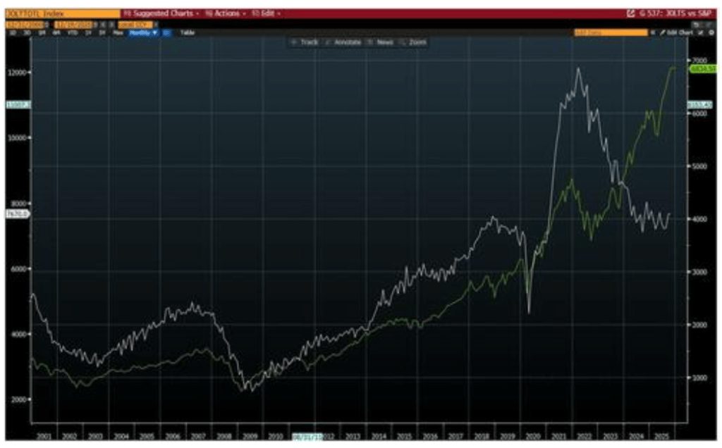Click the green S&P last value label

pyautogui.click(x=701, y=69)
